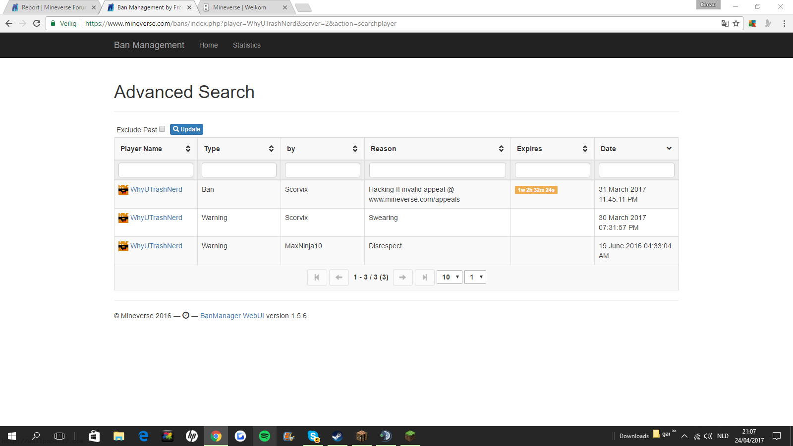This screenshot has height=446, width=793.
Task: Click the blue Update button
Action: click(186, 129)
